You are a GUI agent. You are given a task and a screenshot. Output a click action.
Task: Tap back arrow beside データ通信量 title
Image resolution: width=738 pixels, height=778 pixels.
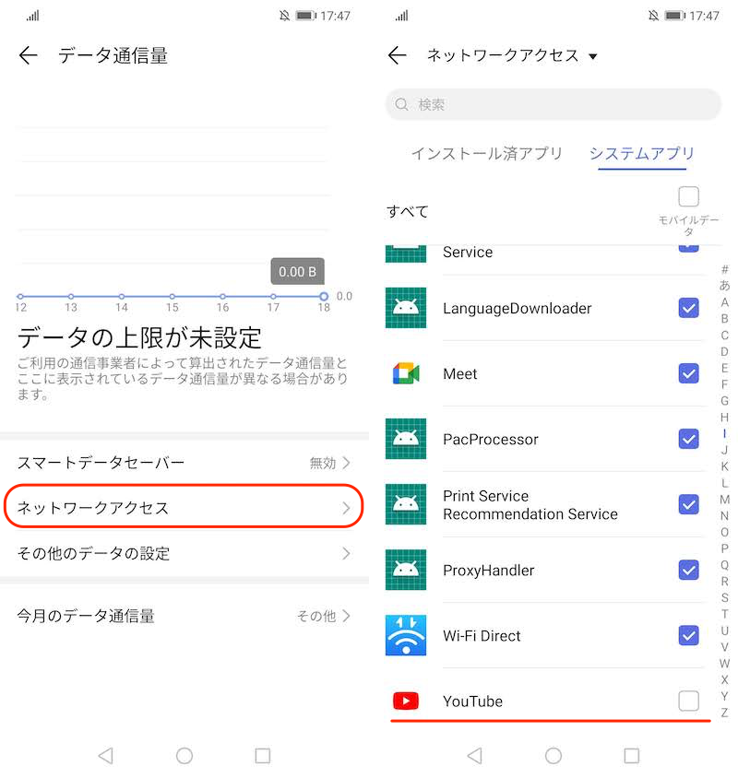pyautogui.click(x=29, y=56)
